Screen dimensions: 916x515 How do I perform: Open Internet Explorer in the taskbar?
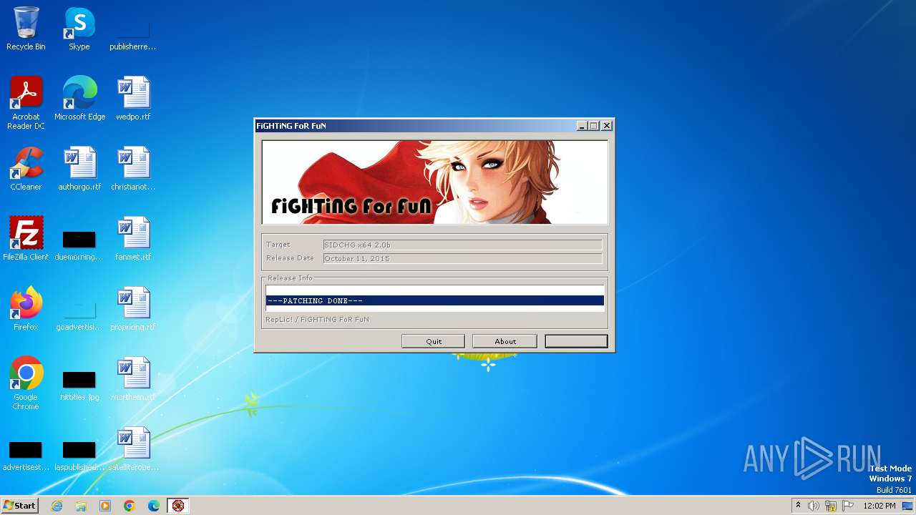tap(57, 506)
